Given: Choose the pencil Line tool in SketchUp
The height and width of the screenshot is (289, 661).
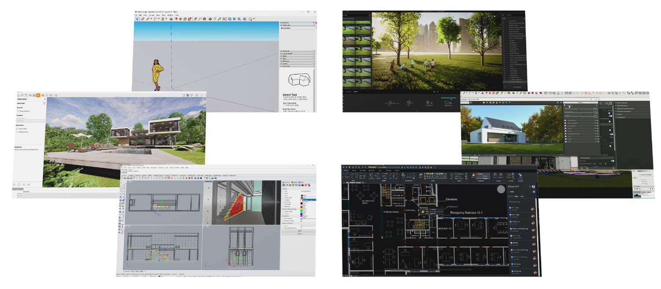Looking at the screenshot, I should 149,19.
